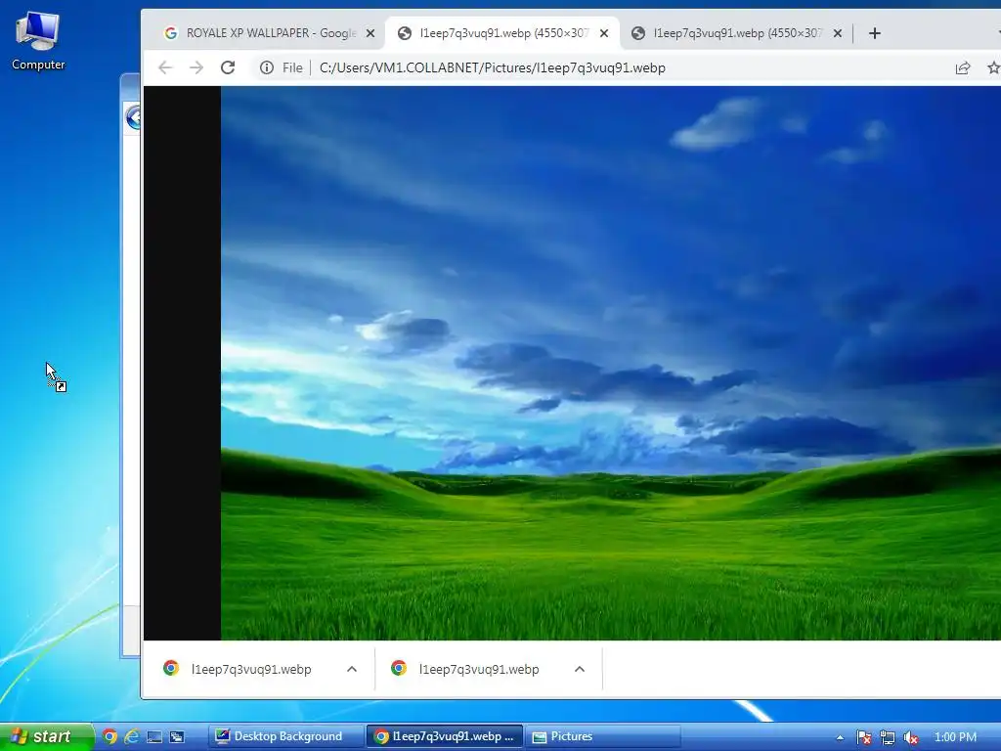The image size is (1001, 751).
Task: Open the Action Center flag tray icon
Action: coord(864,737)
